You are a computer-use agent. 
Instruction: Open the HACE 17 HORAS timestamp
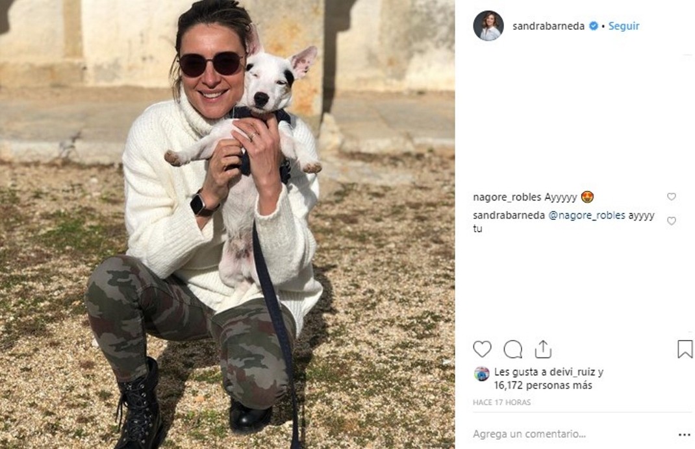(x=501, y=402)
